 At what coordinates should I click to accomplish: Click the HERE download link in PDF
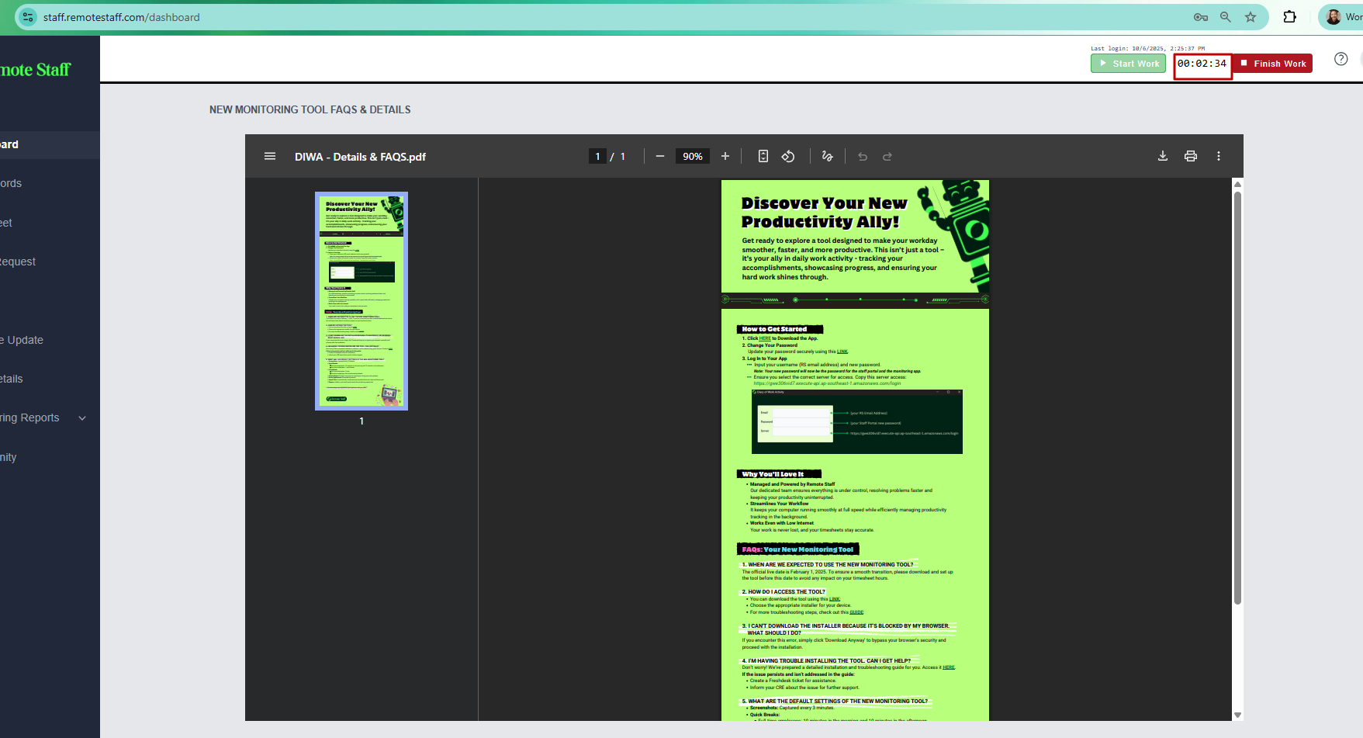point(765,338)
